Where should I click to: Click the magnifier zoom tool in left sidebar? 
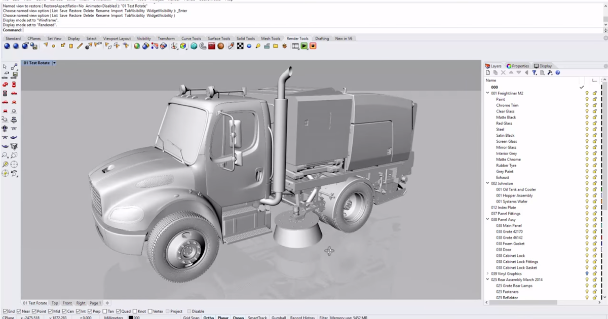5,155
